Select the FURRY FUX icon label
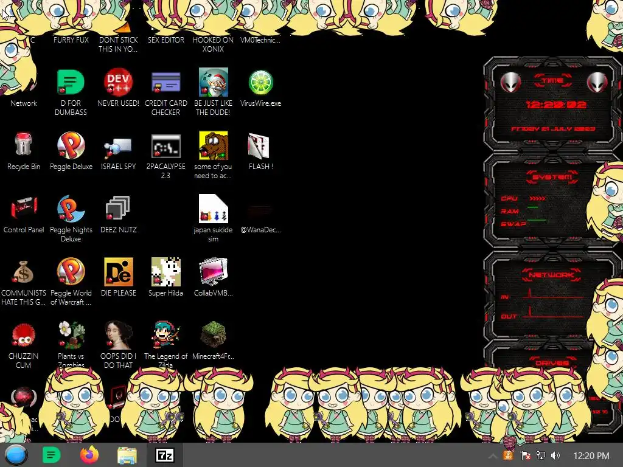Screen dimensions: 623x467 [71, 40]
